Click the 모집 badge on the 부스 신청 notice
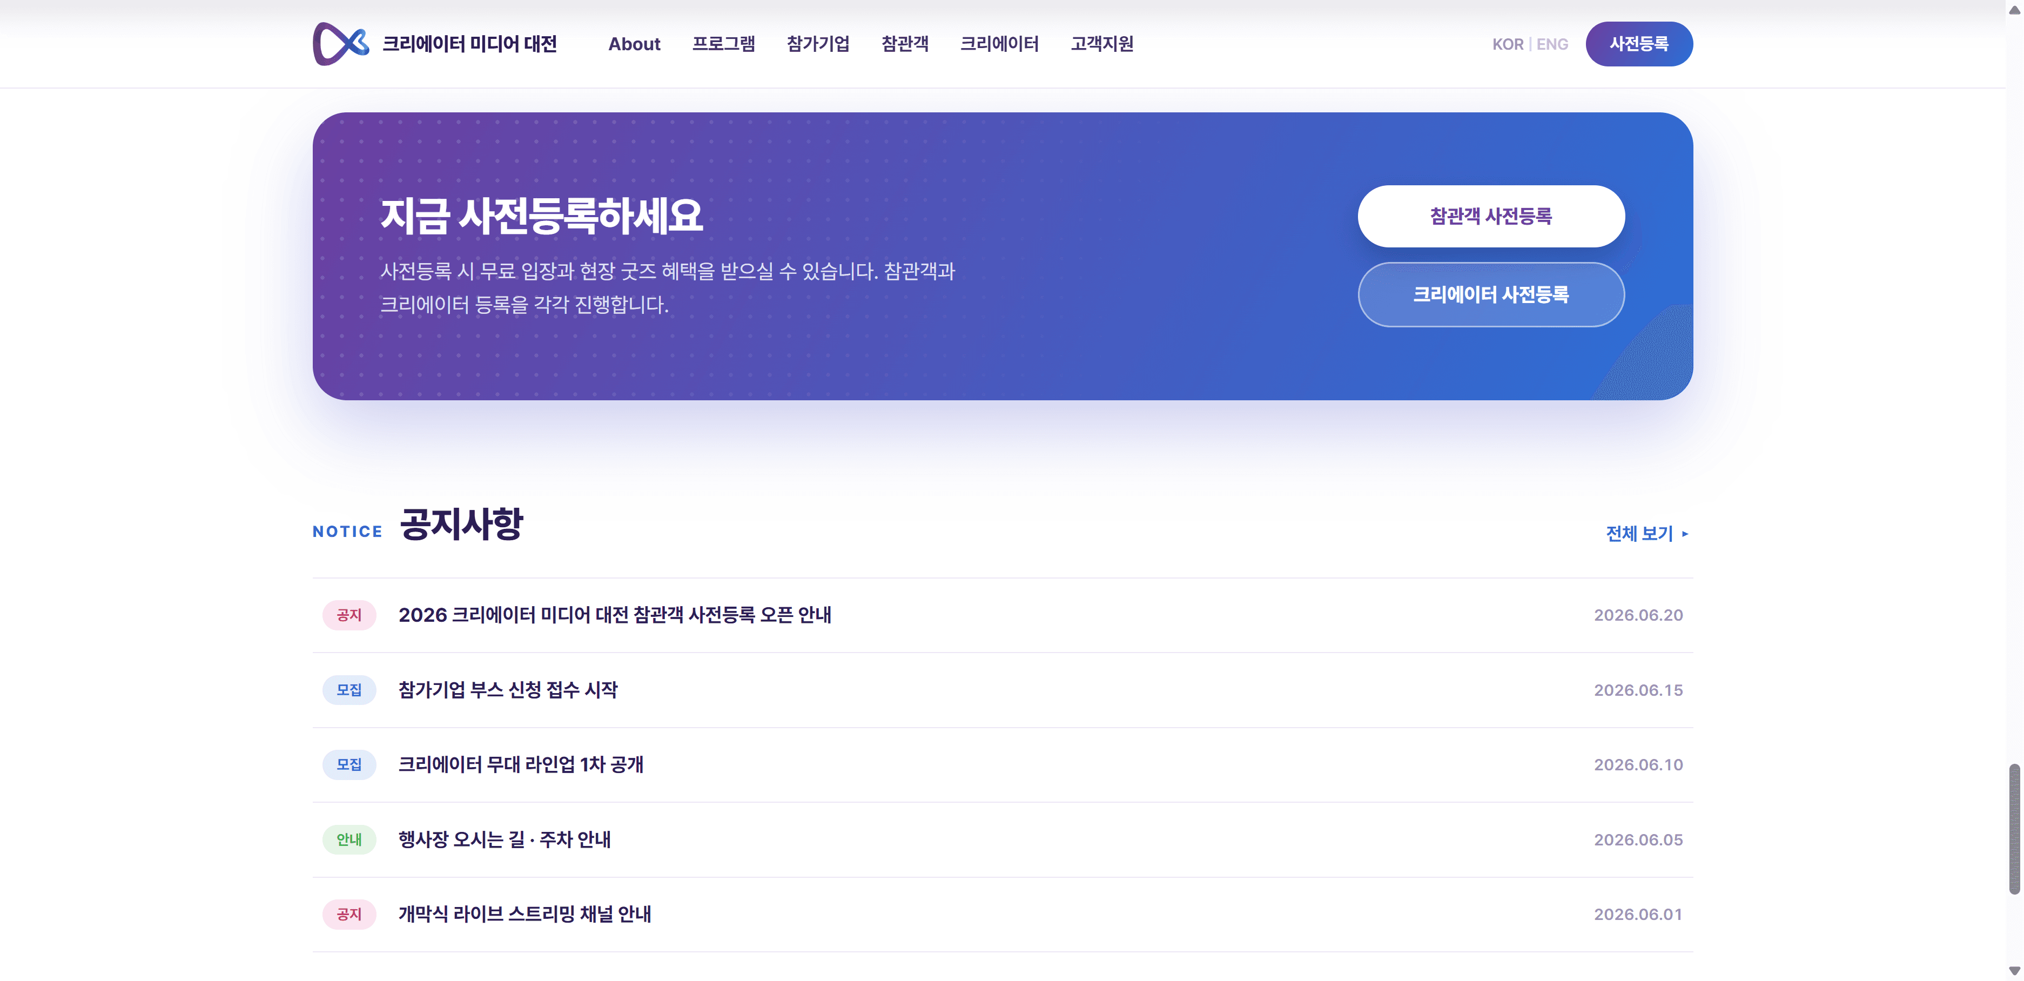Screen dimensions: 2024x981 pos(349,690)
